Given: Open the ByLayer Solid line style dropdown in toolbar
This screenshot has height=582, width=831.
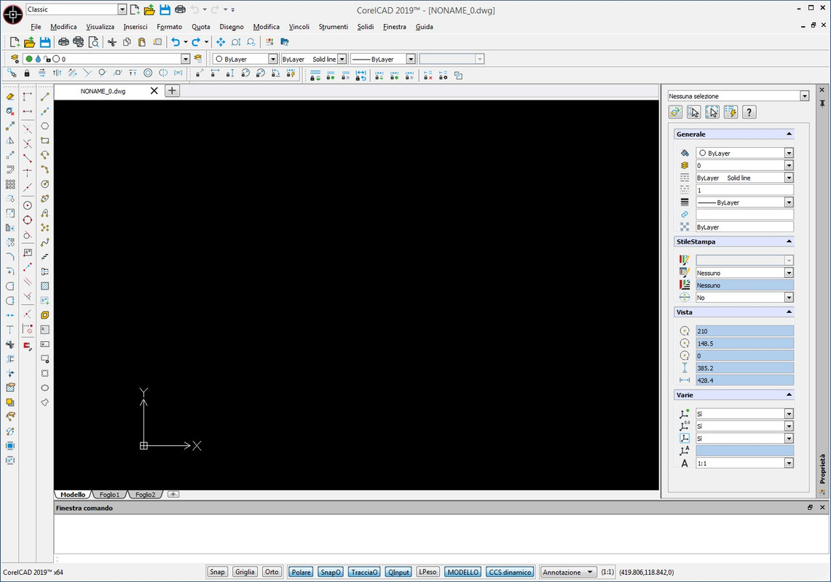Looking at the screenshot, I should (342, 59).
